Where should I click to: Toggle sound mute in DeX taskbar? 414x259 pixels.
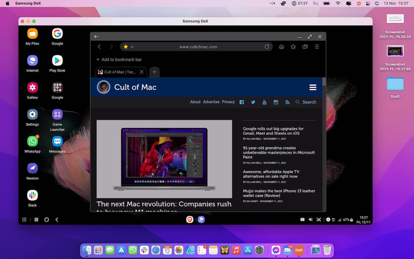point(310,220)
